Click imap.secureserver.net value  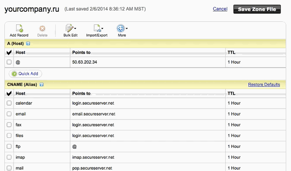93,157
